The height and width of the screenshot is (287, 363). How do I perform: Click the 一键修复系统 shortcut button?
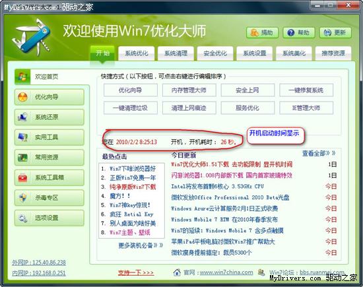click(306, 90)
